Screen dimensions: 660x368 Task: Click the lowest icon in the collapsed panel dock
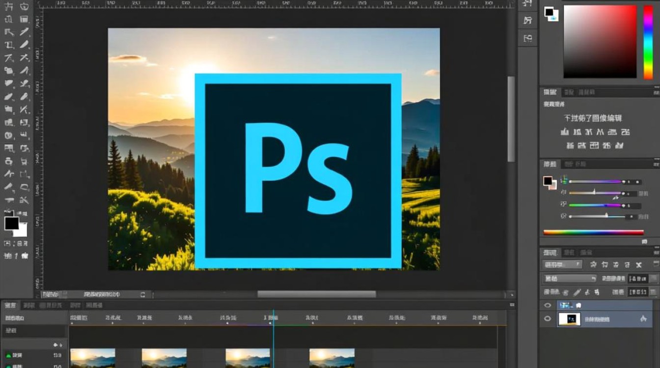pos(528,38)
